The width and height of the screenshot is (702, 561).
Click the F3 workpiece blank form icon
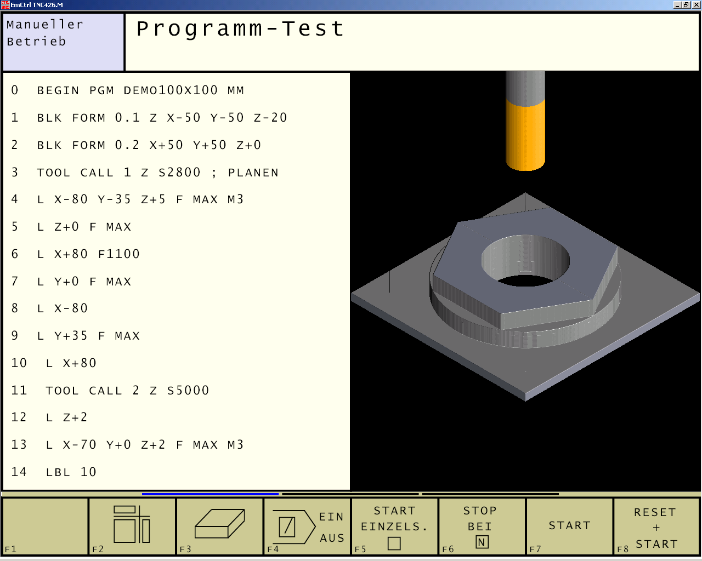pyautogui.click(x=219, y=526)
